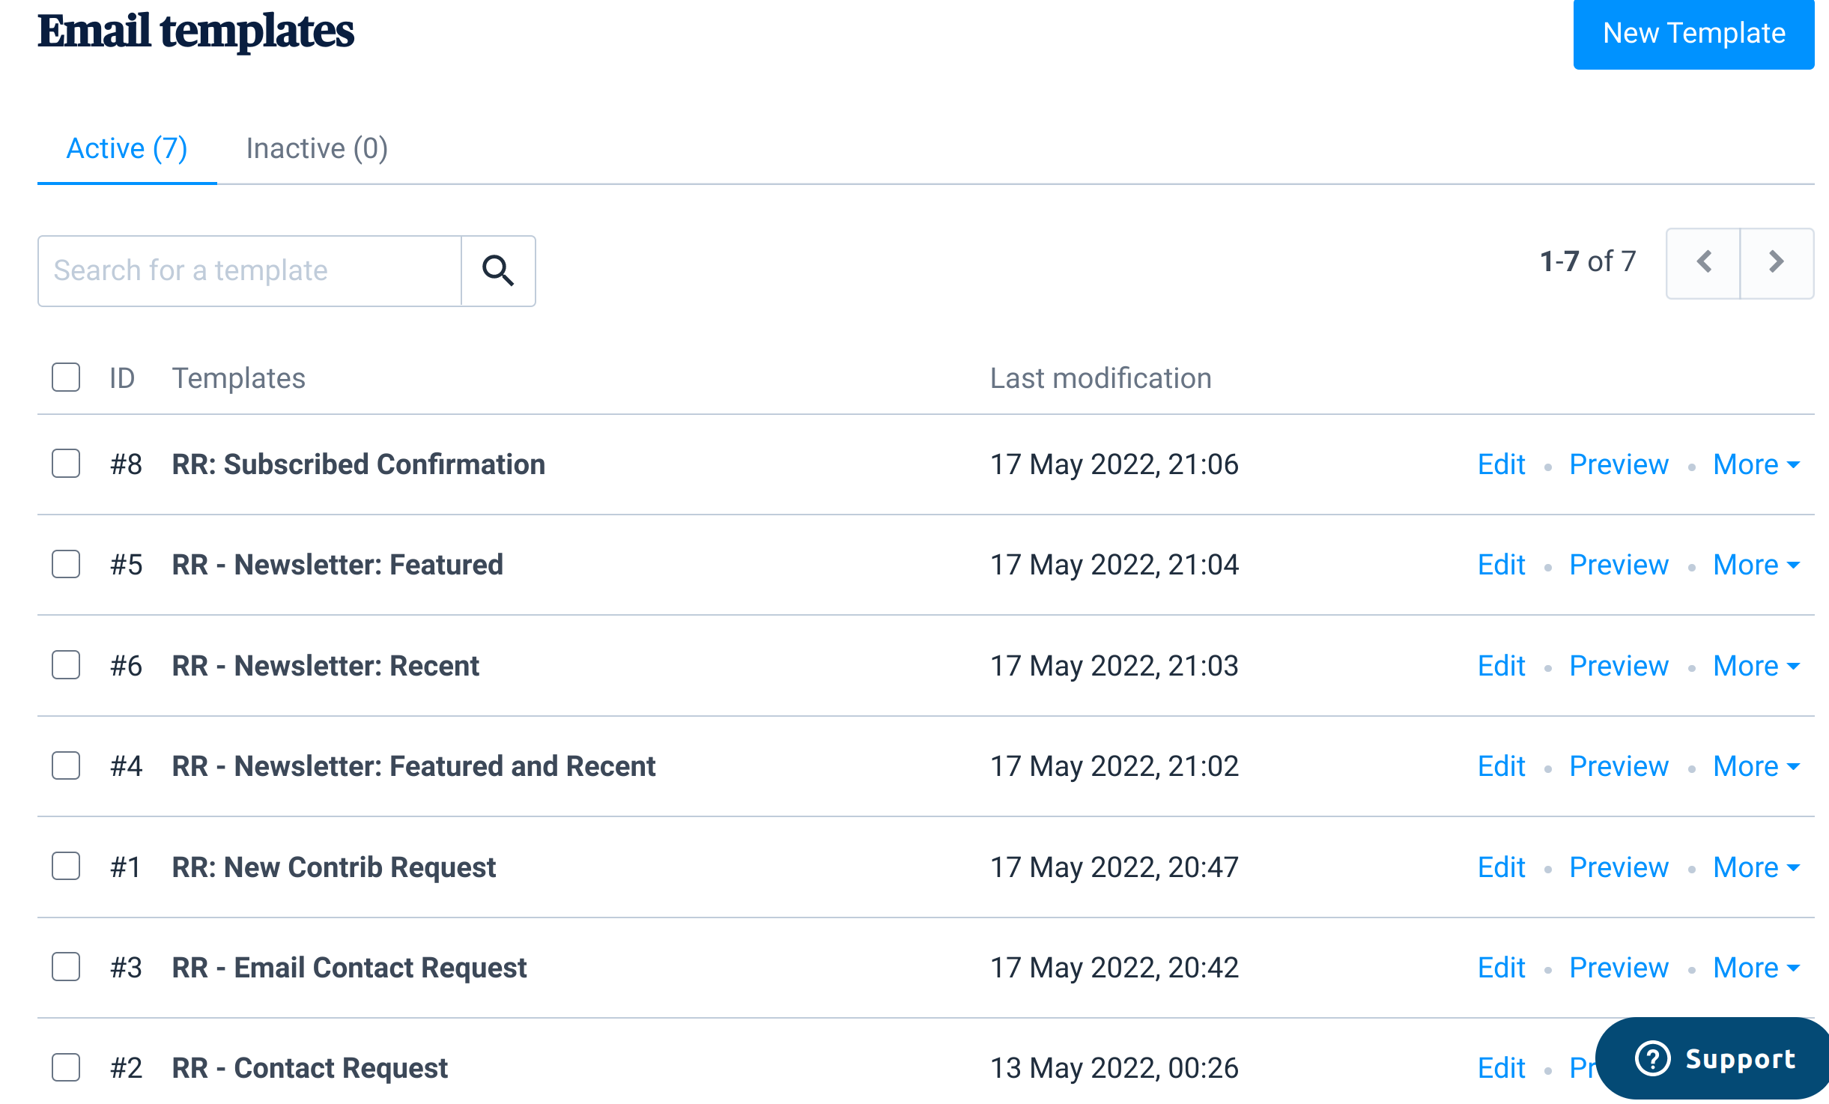Open the Inactive (0) tab
The image size is (1829, 1104).
click(317, 148)
